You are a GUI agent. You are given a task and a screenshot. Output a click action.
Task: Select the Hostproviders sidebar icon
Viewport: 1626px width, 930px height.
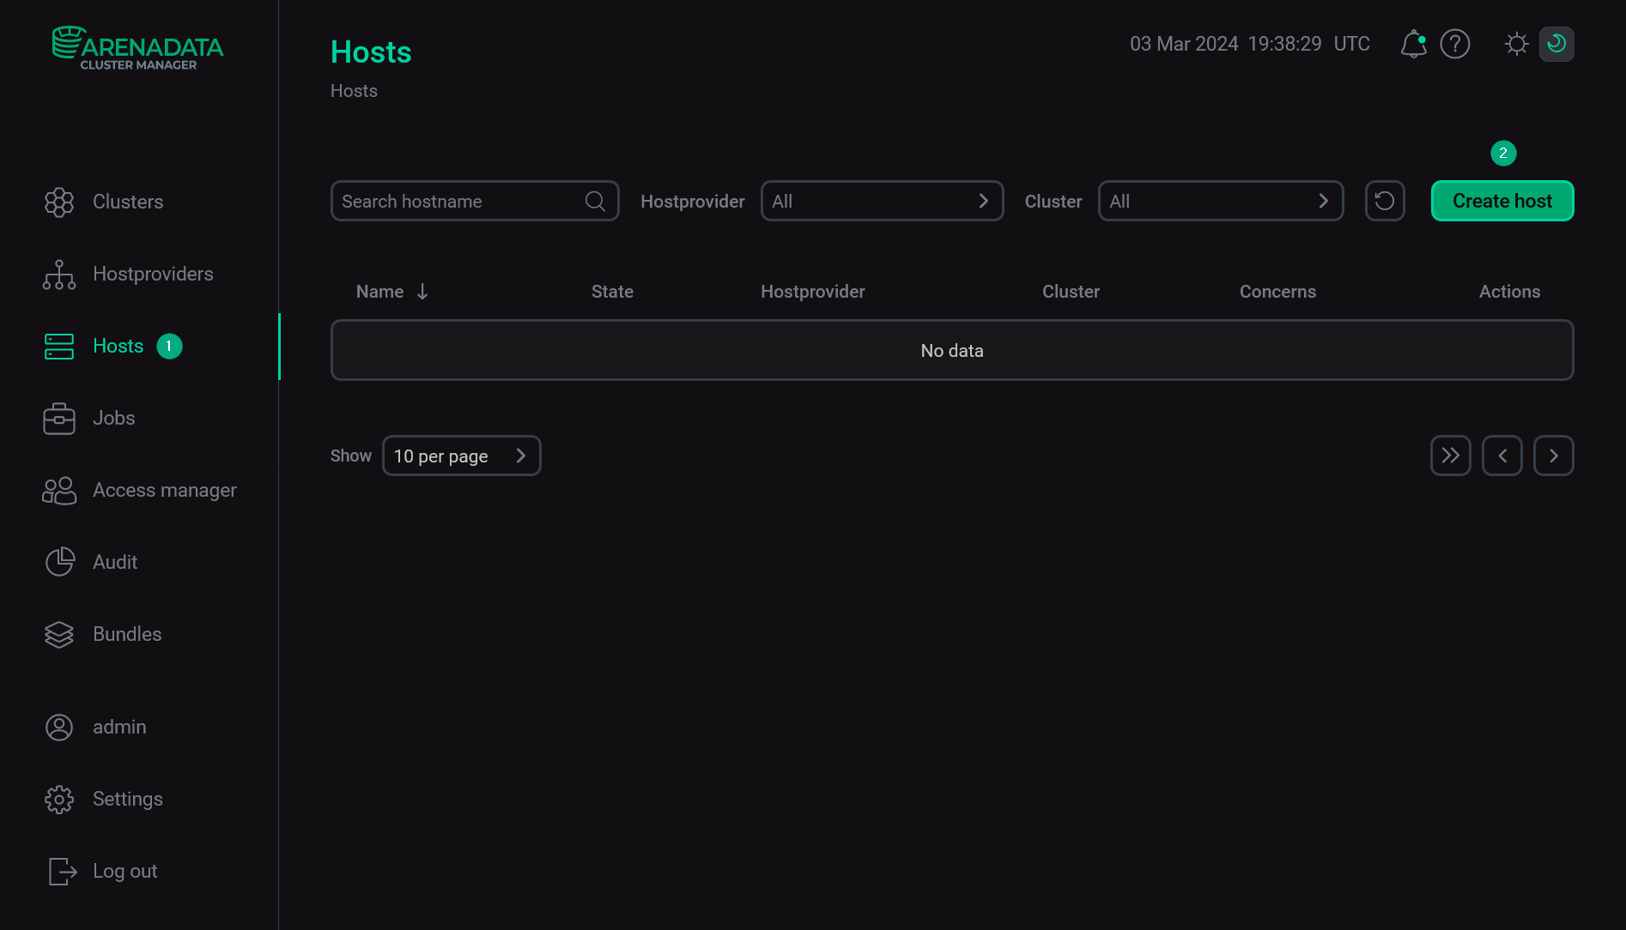(x=58, y=274)
